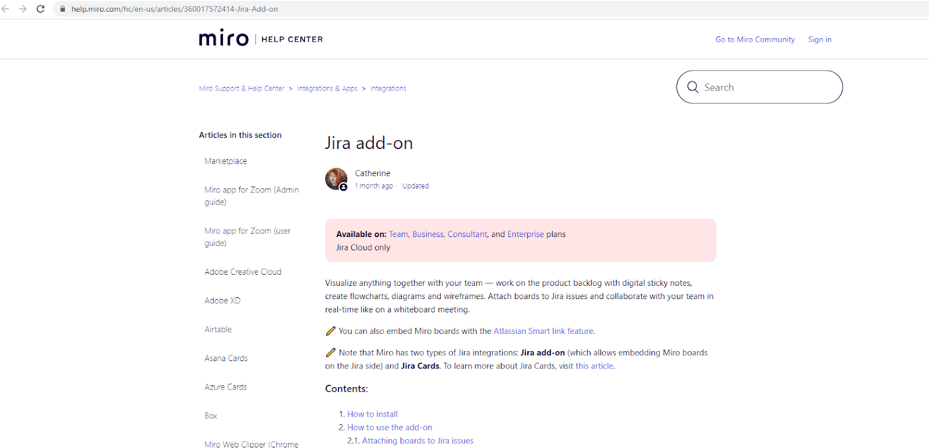Click the magnifier icon in Search box
Viewport: 929px width, 448px height.
tap(693, 87)
